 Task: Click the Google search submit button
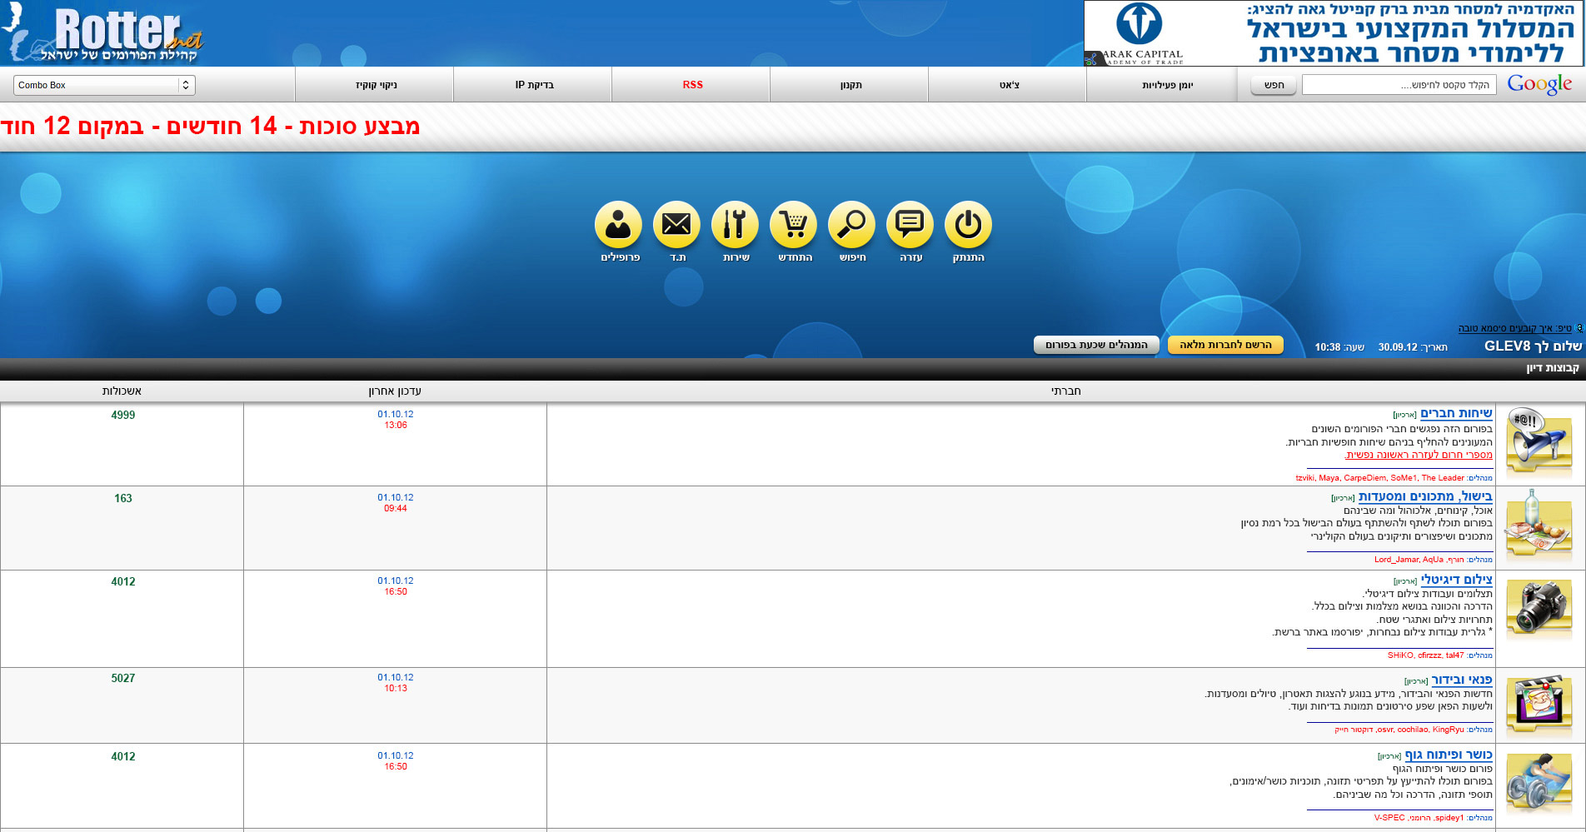pos(1274,85)
